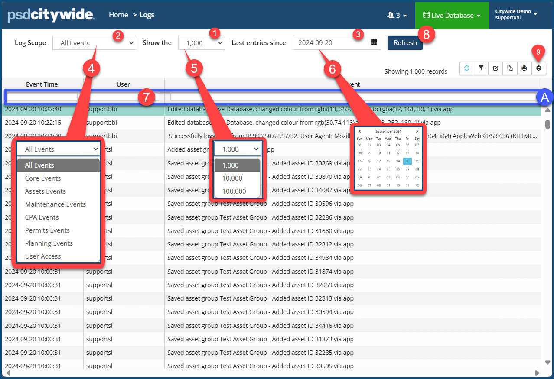Click the blue Refresh button
Viewport: 554px width, 379px height.
(x=405, y=43)
